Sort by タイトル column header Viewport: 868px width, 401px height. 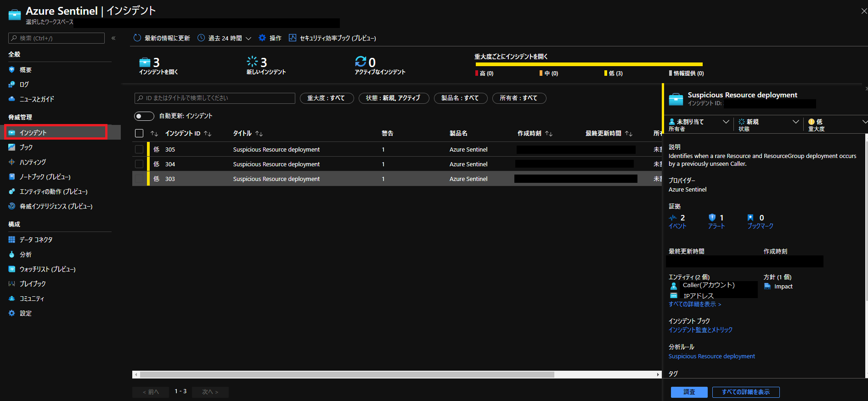click(x=248, y=133)
